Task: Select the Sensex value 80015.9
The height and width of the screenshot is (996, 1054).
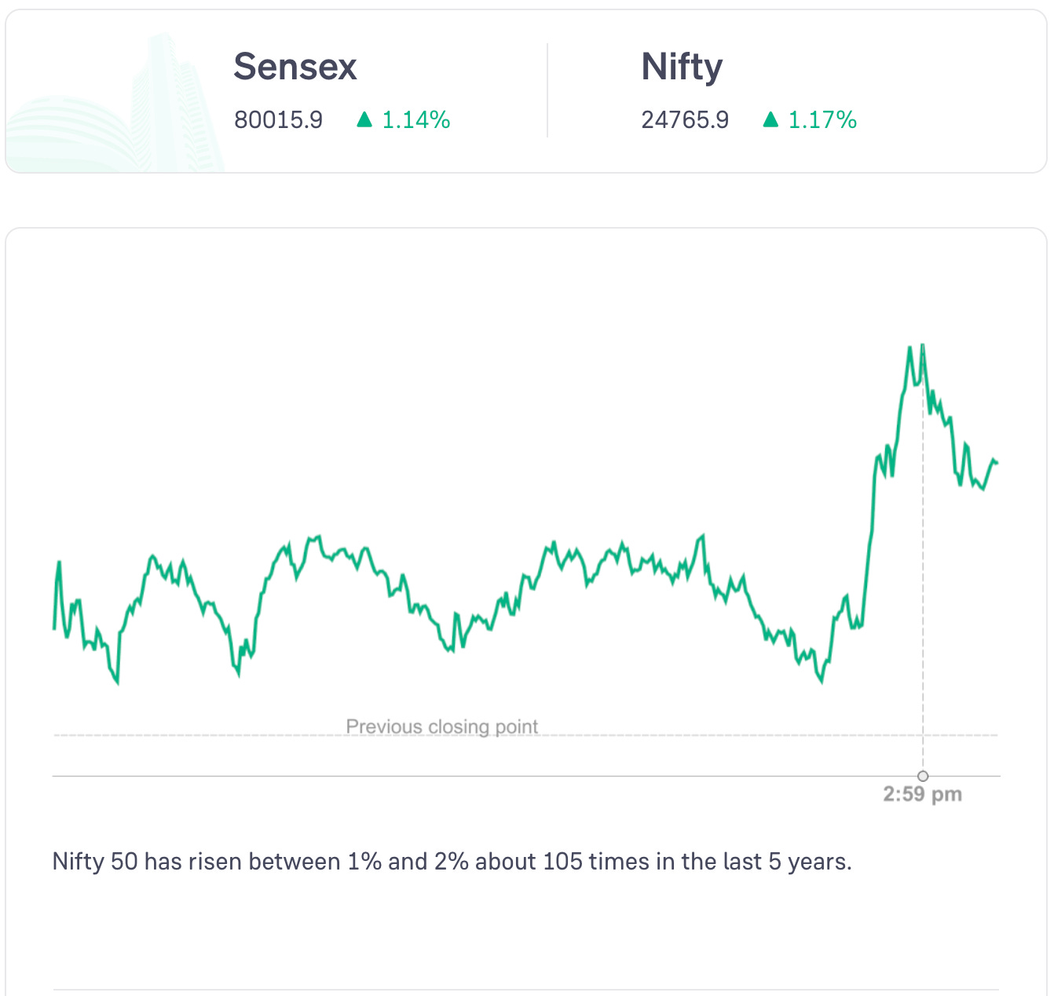Action: (278, 119)
